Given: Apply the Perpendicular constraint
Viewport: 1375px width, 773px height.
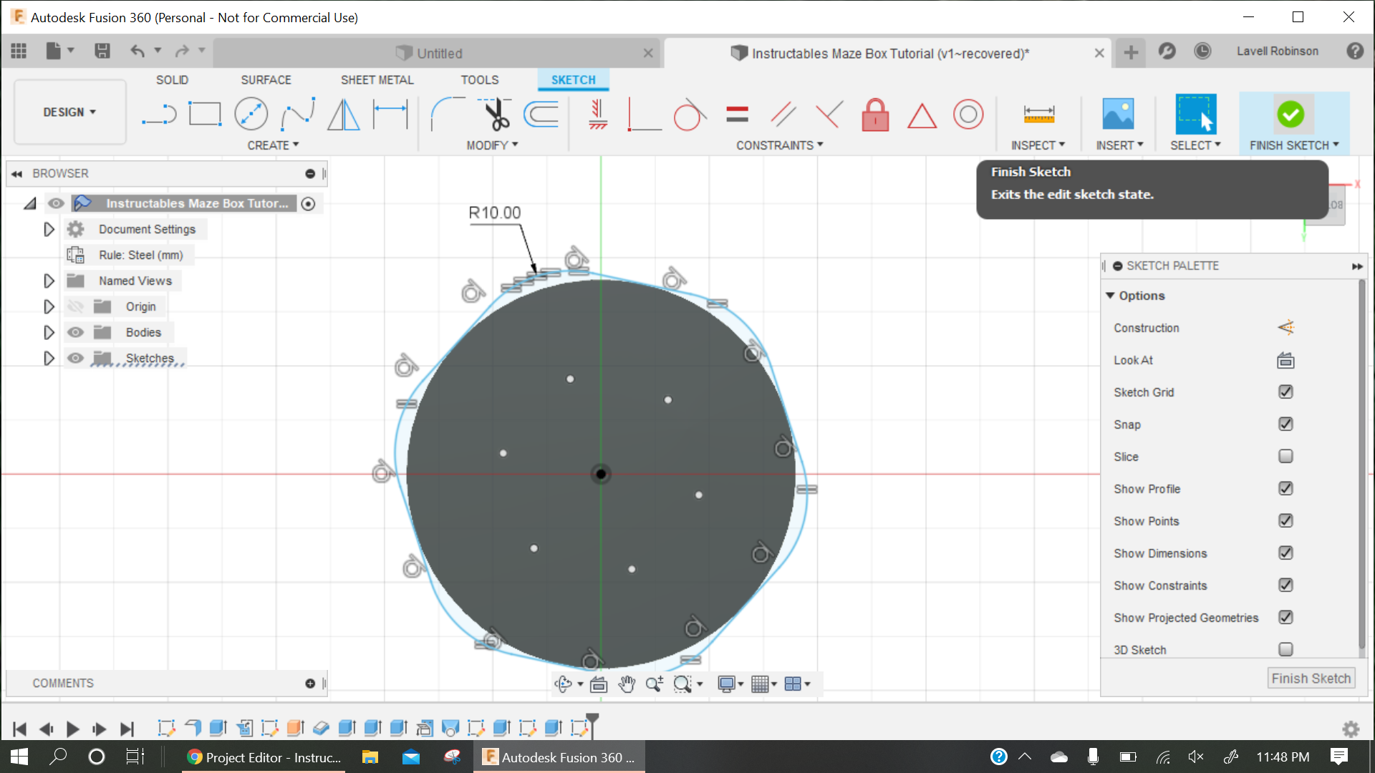Looking at the screenshot, I should 643,115.
